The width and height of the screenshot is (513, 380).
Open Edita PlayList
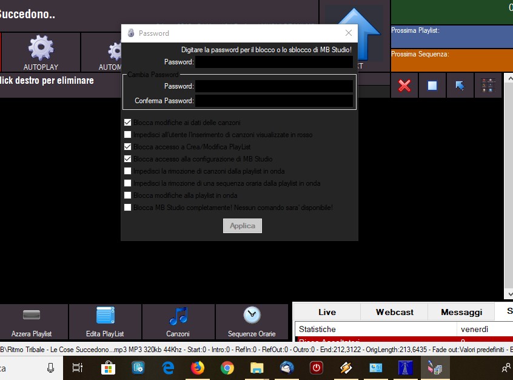105,316
